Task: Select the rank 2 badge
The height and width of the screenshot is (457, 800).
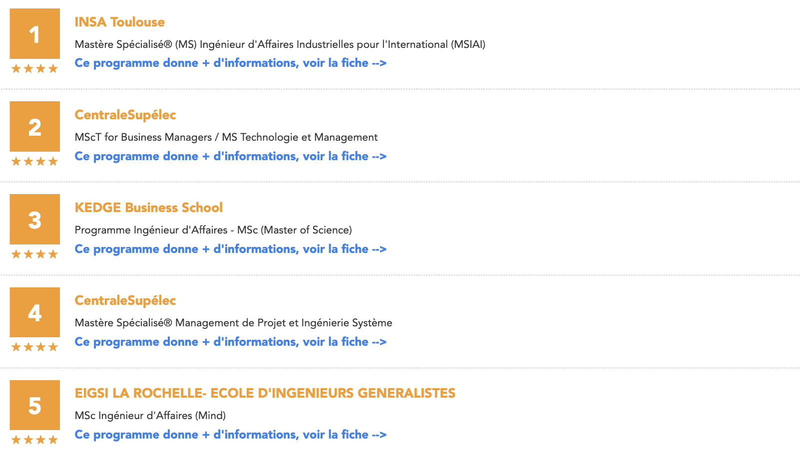Action: tap(34, 127)
